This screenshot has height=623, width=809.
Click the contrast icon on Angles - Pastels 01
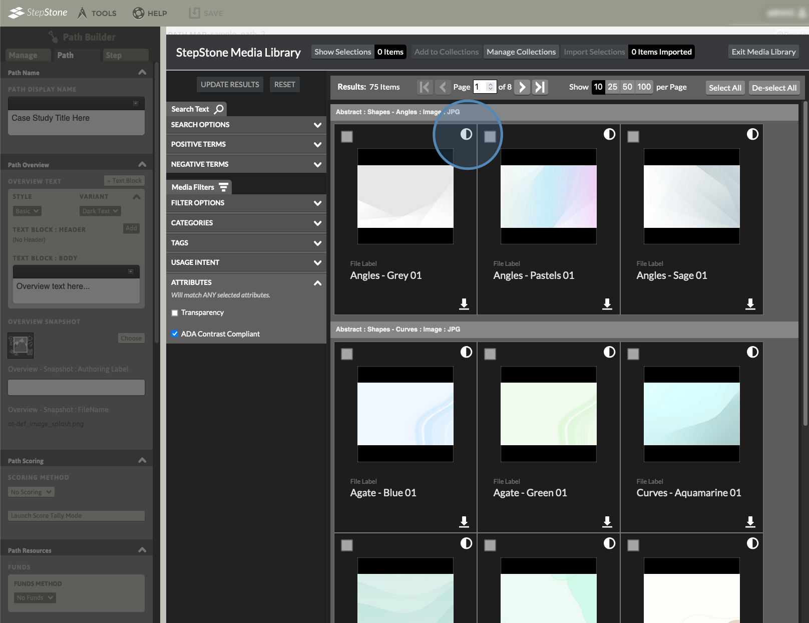click(x=609, y=134)
